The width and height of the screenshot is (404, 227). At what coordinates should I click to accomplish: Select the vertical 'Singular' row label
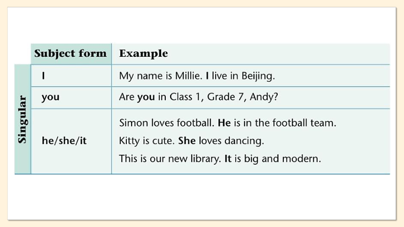click(23, 119)
